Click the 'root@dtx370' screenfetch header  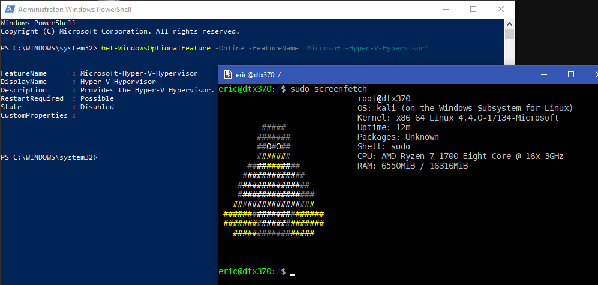click(384, 98)
